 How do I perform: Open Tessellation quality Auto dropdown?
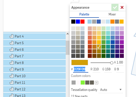[x=111, y=90]
